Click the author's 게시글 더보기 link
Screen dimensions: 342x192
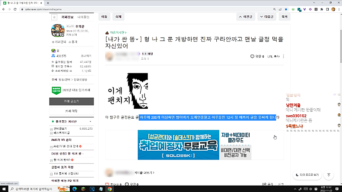[x=144, y=173]
